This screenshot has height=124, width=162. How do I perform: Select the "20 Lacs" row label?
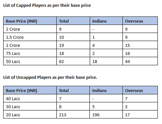tap(13, 115)
